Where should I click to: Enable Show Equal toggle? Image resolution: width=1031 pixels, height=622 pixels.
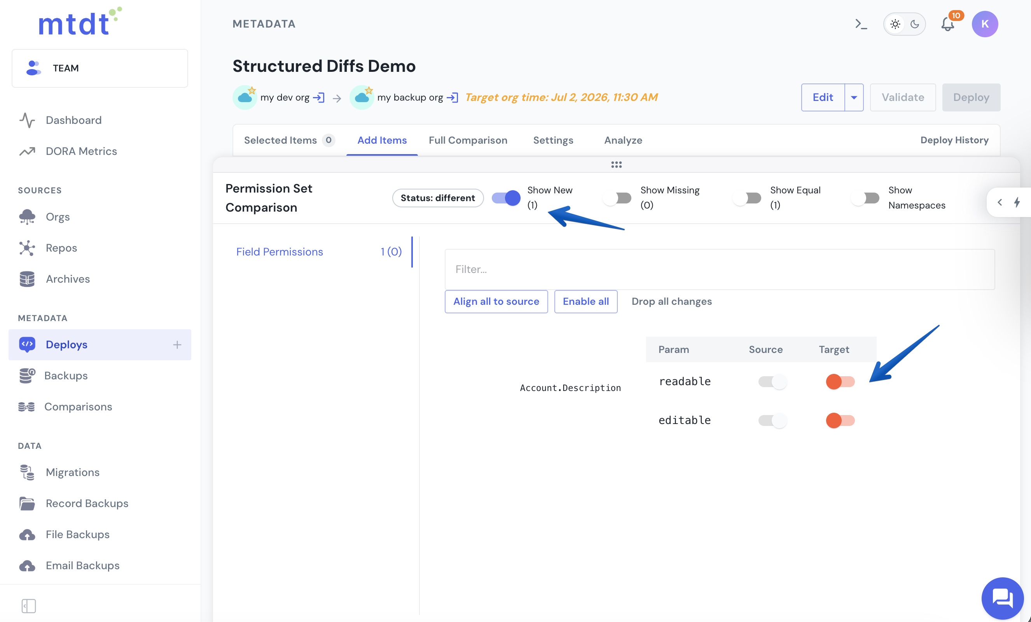(x=747, y=198)
